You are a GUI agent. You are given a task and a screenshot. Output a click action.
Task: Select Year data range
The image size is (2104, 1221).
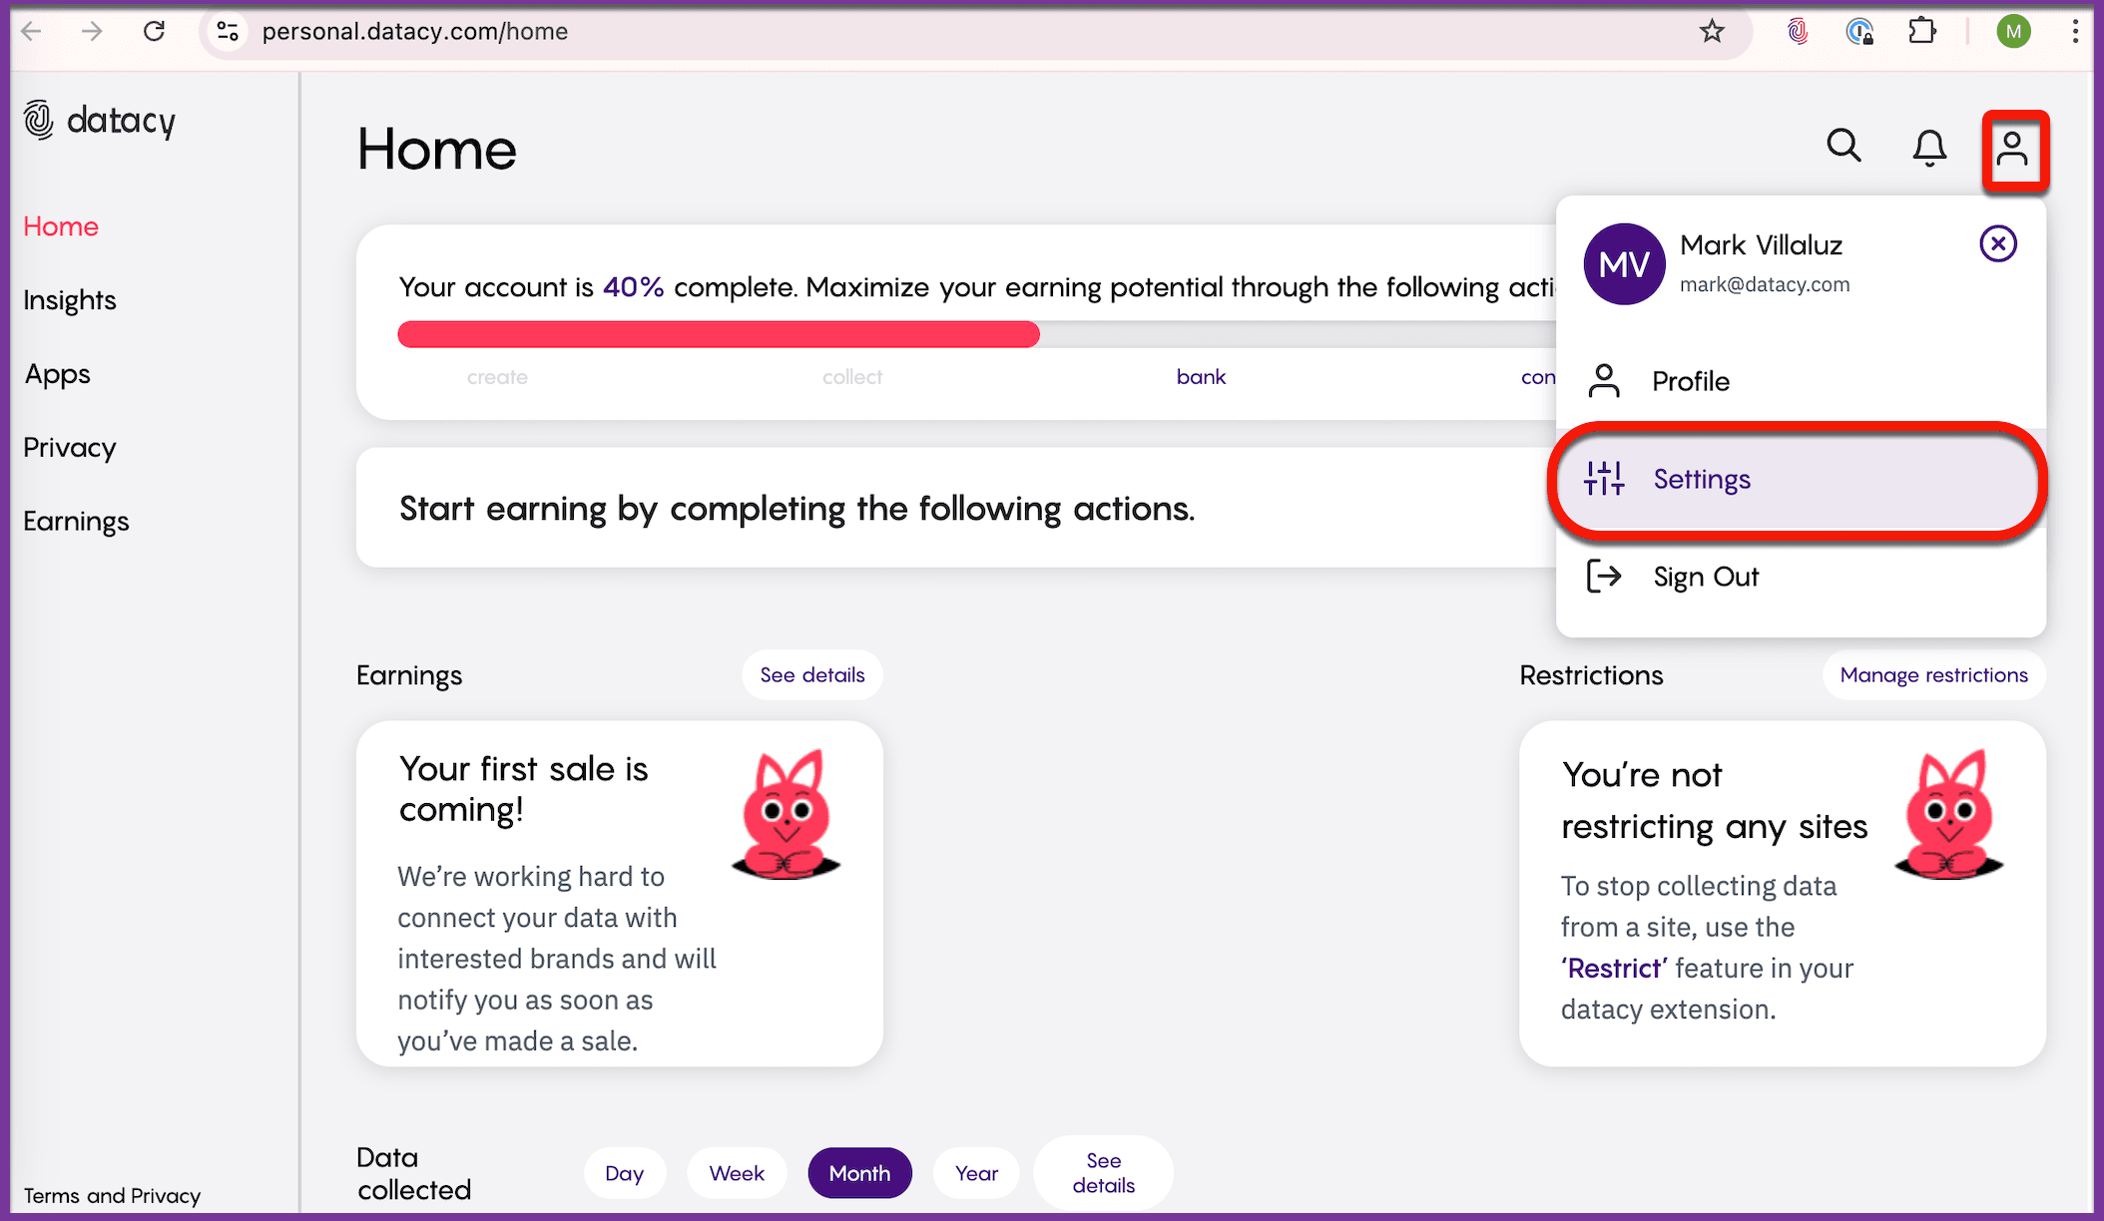click(975, 1173)
